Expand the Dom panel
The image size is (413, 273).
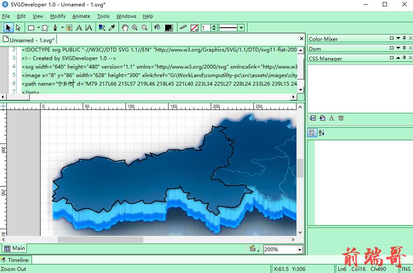pyautogui.click(x=398, y=48)
